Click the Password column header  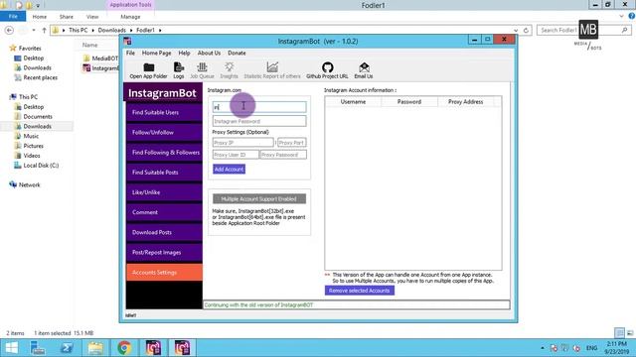click(409, 102)
